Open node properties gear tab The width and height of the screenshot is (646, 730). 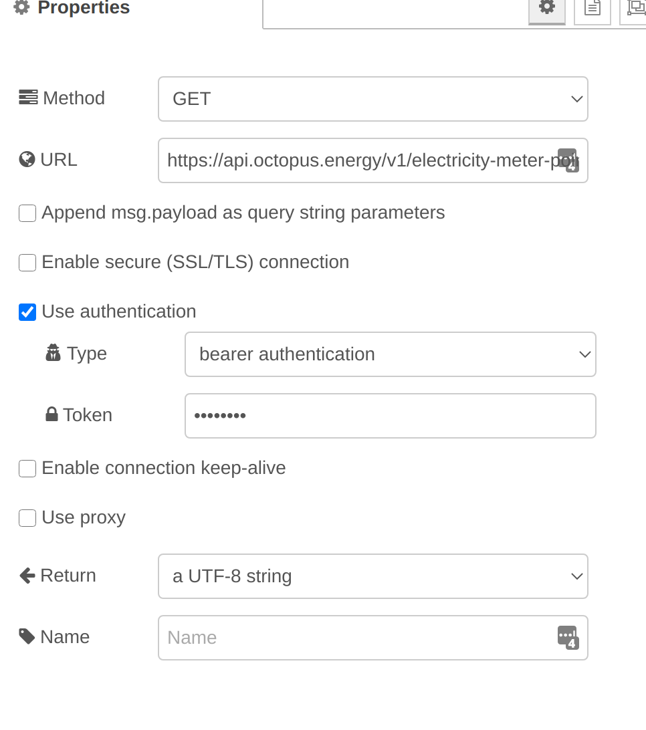pyautogui.click(x=547, y=9)
